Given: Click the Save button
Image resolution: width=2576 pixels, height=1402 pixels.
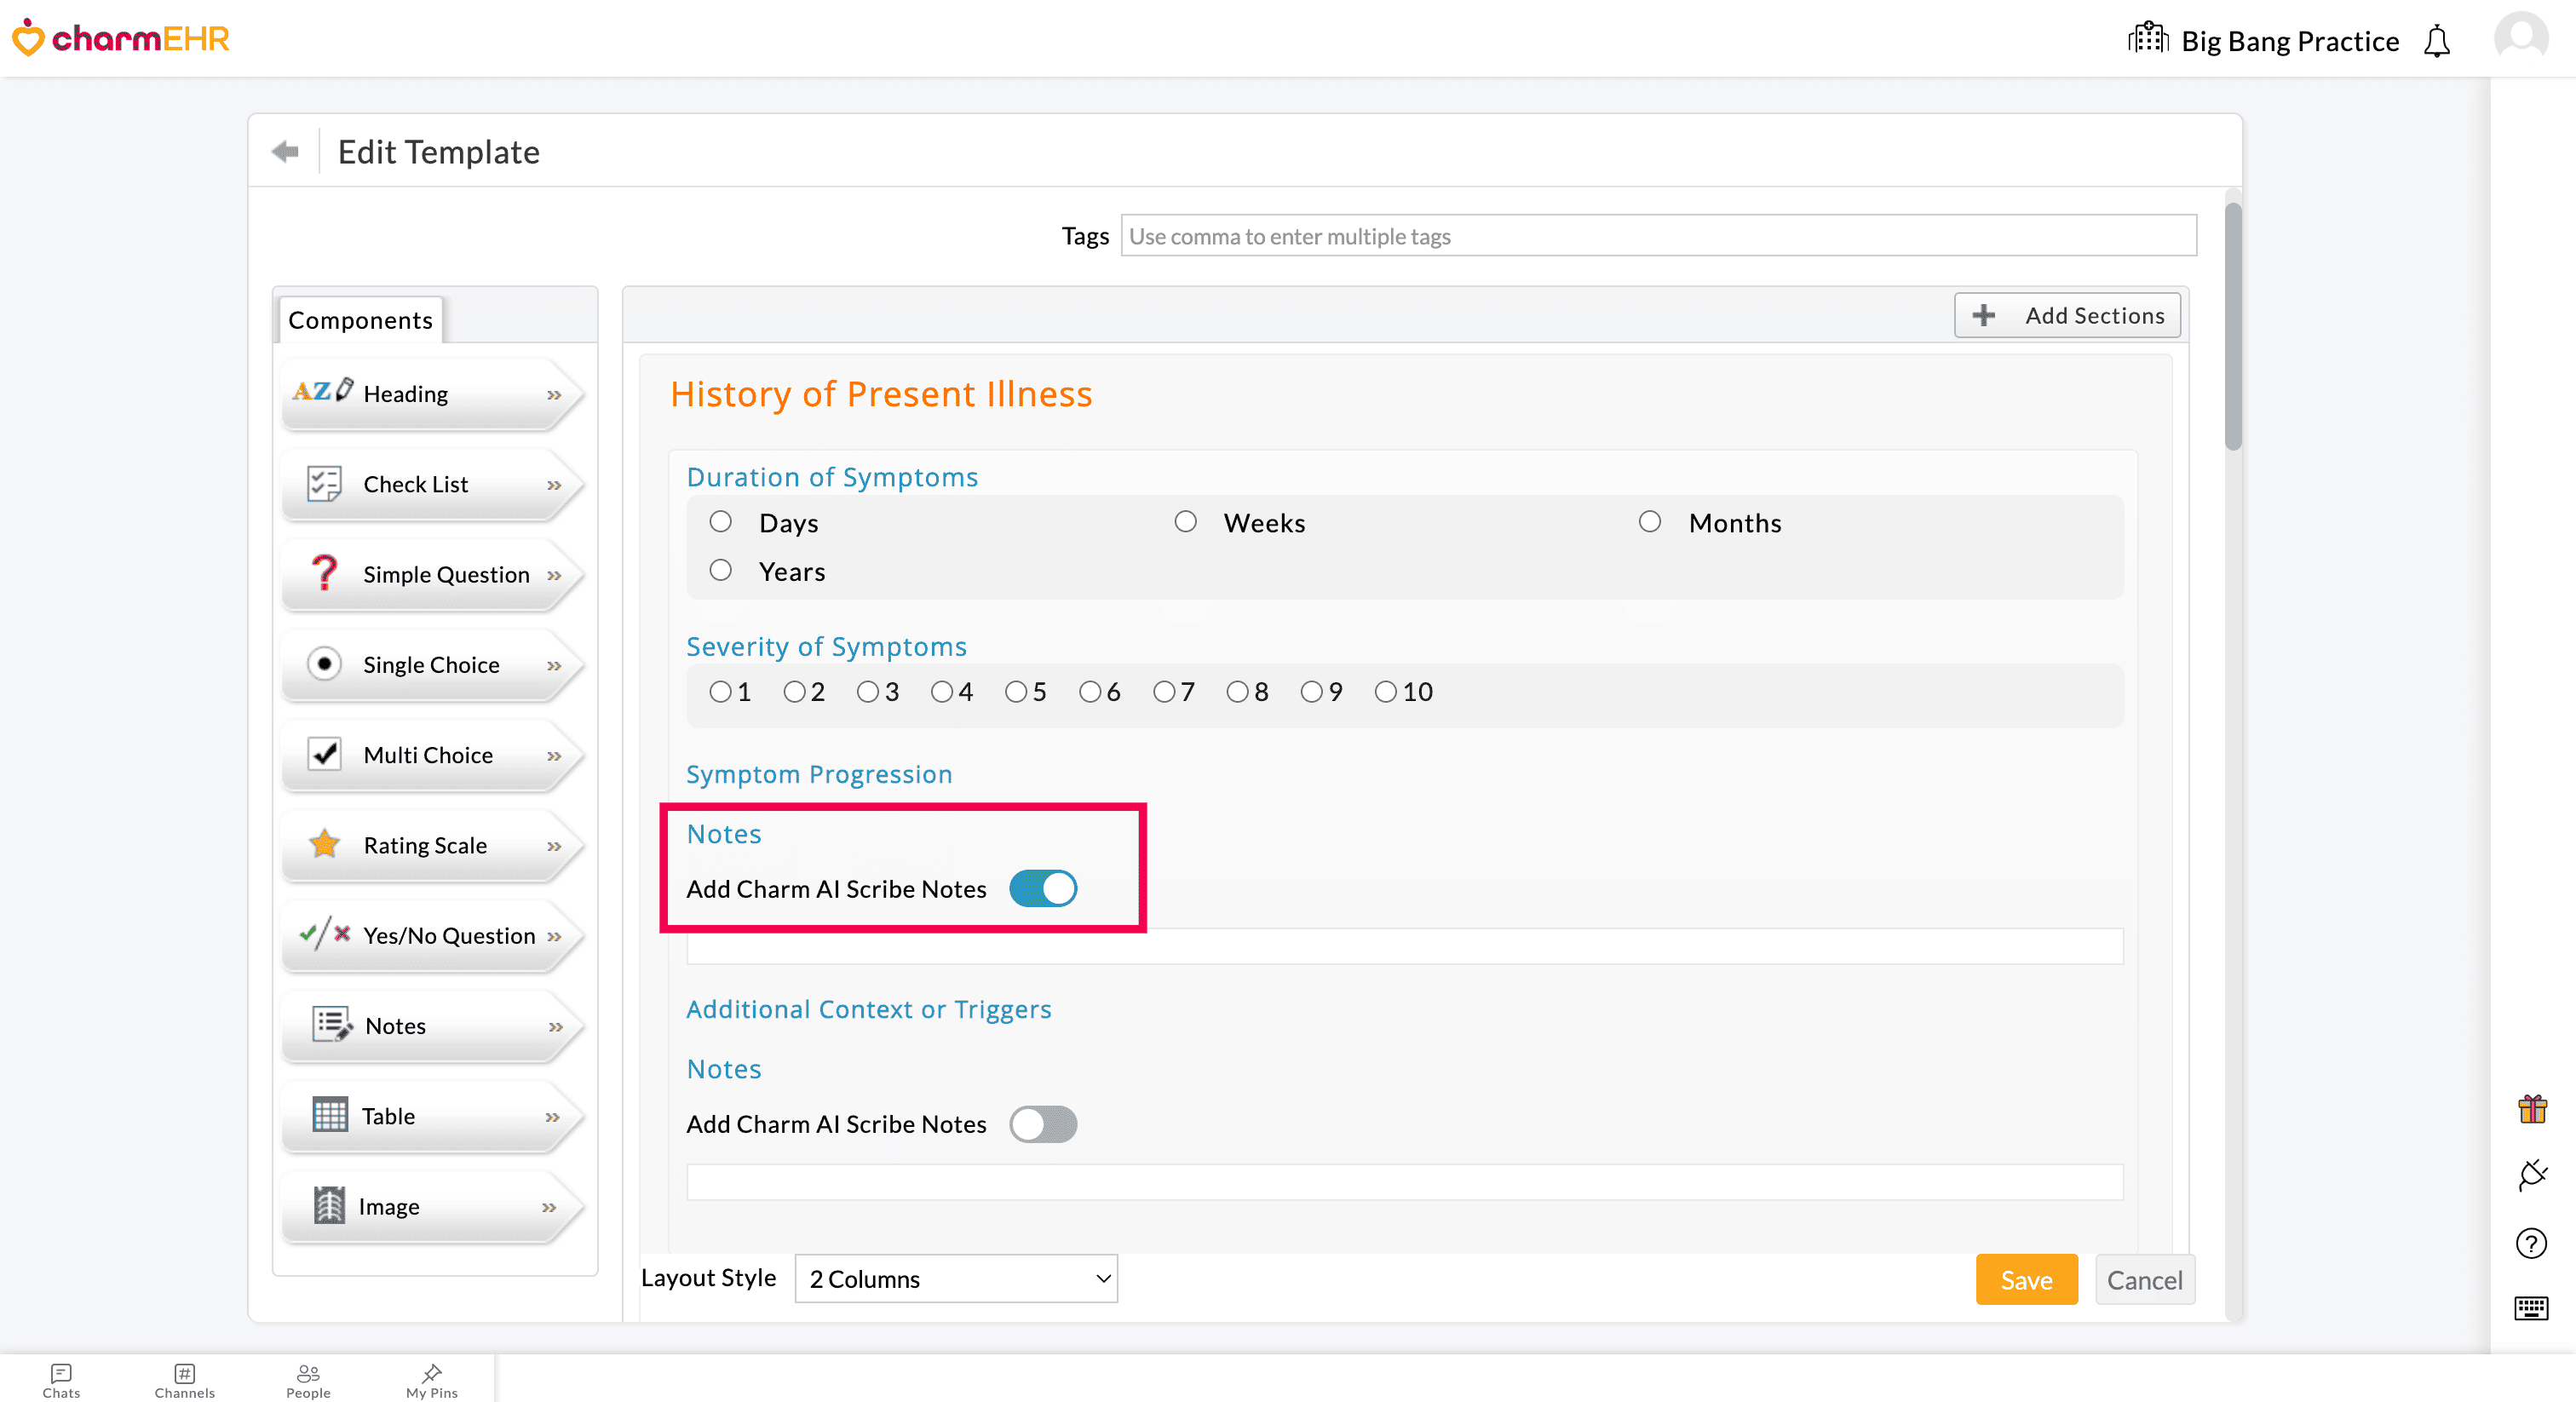Looking at the screenshot, I should tap(2026, 1280).
